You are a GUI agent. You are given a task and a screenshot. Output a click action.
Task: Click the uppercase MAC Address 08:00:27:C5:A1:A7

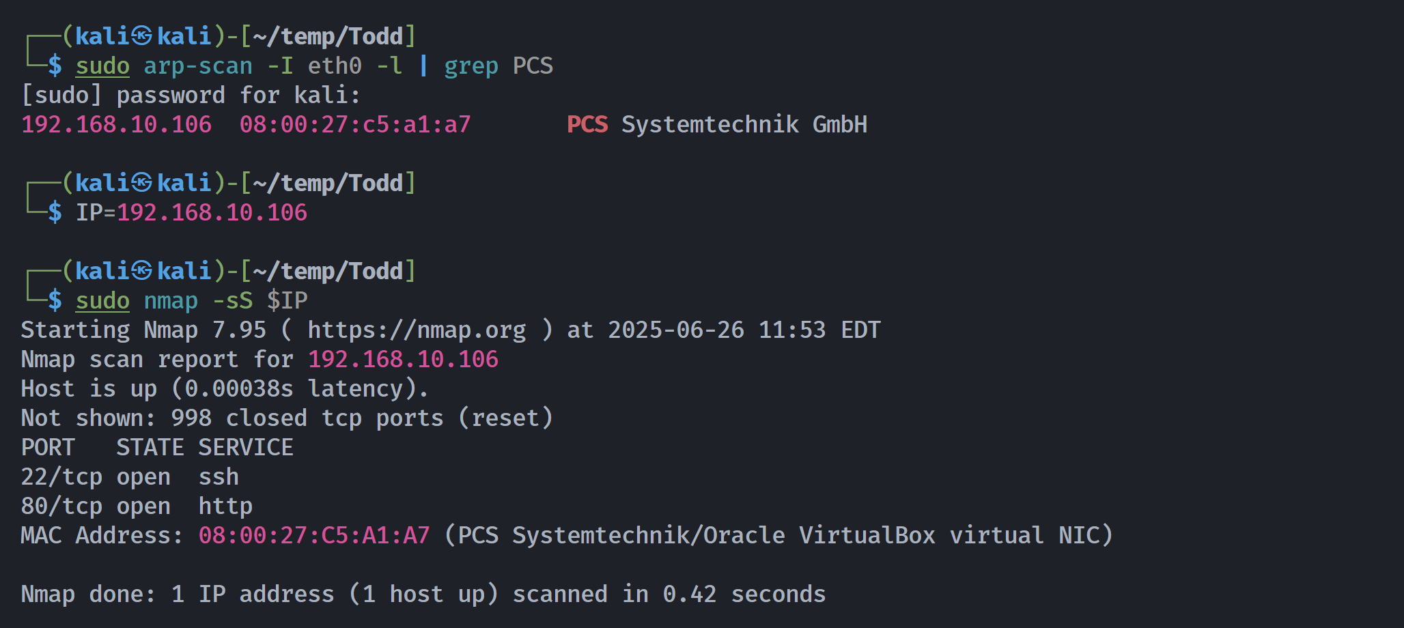[314, 535]
